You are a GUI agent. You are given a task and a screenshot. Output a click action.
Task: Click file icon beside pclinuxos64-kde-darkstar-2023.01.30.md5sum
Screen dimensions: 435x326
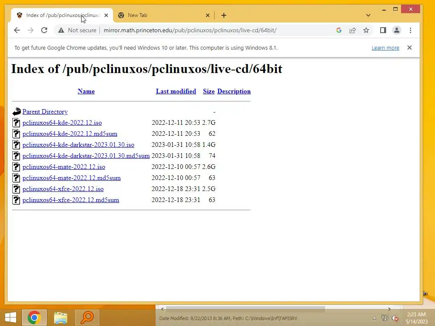pos(17,156)
